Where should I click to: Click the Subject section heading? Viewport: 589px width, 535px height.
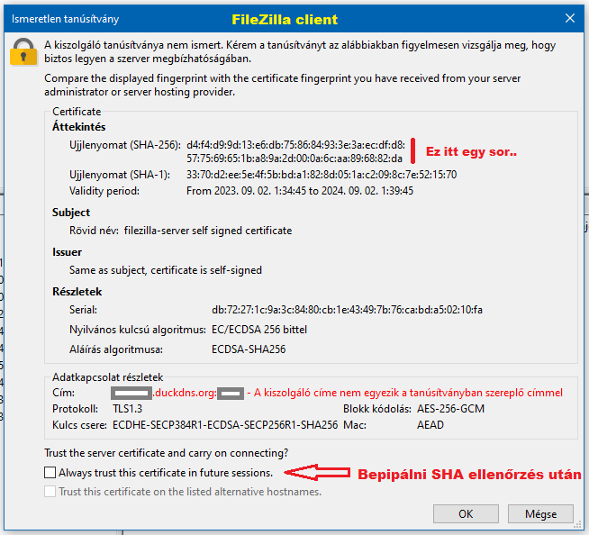(71, 213)
